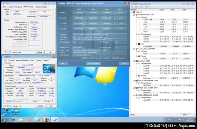The height and width of the screenshot is (129, 197).
Task: Open the File menu in Hardware Monitor
Action: pyautogui.click(x=132, y=7)
